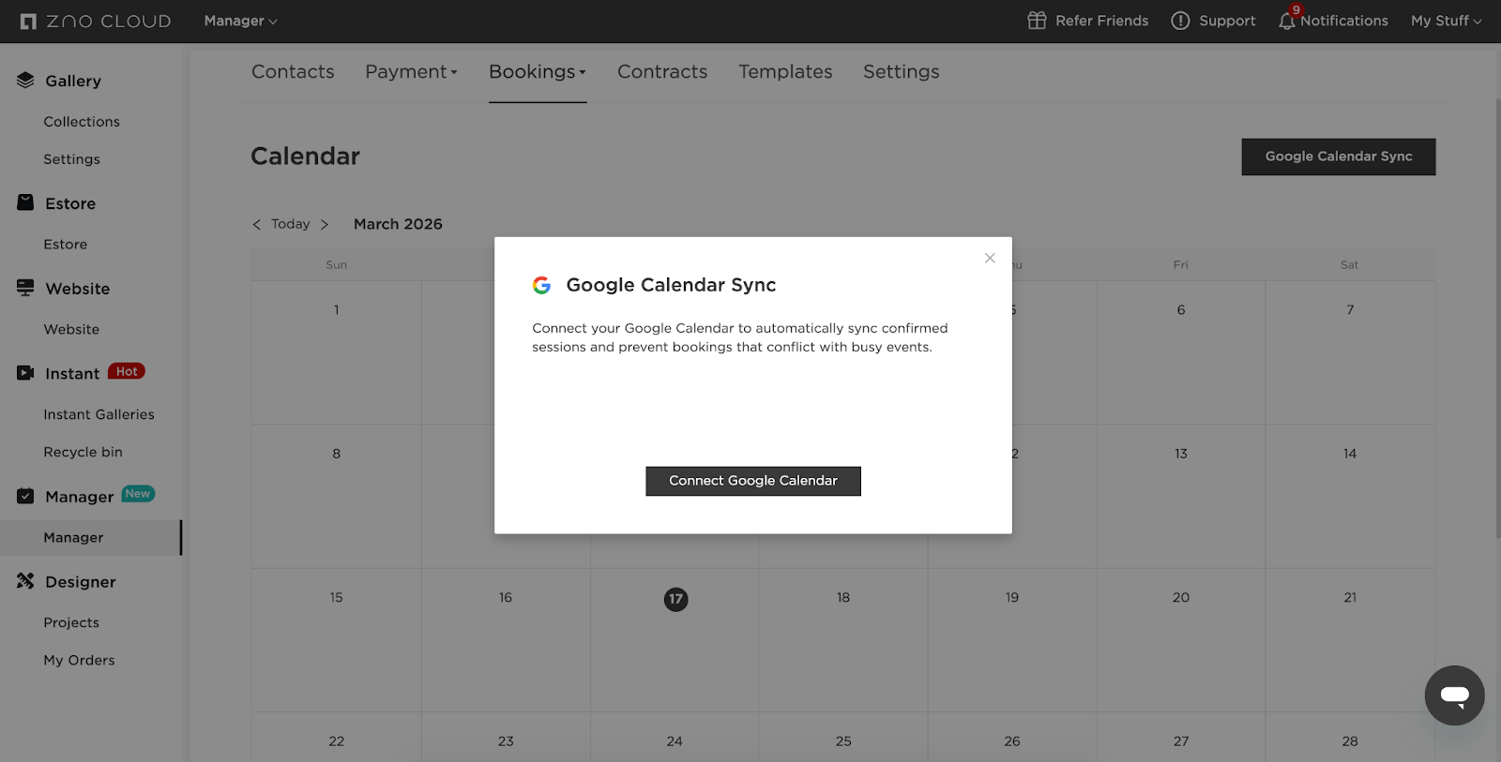Viewport: 1501px width, 762px height.
Task: Click the Today link in calendar navigation
Action: [290, 224]
